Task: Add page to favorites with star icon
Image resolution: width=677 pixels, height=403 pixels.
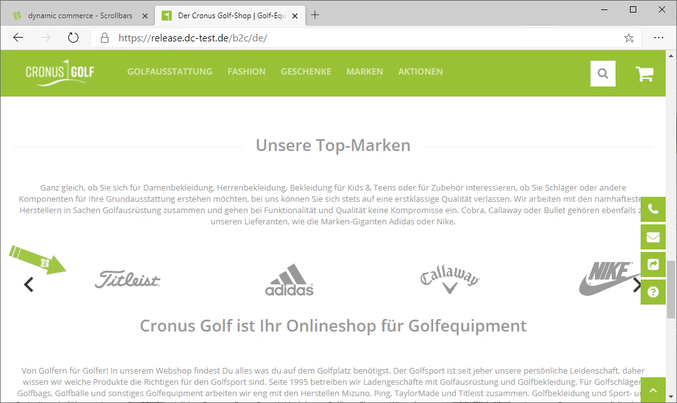Action: [x=629, y=38]
